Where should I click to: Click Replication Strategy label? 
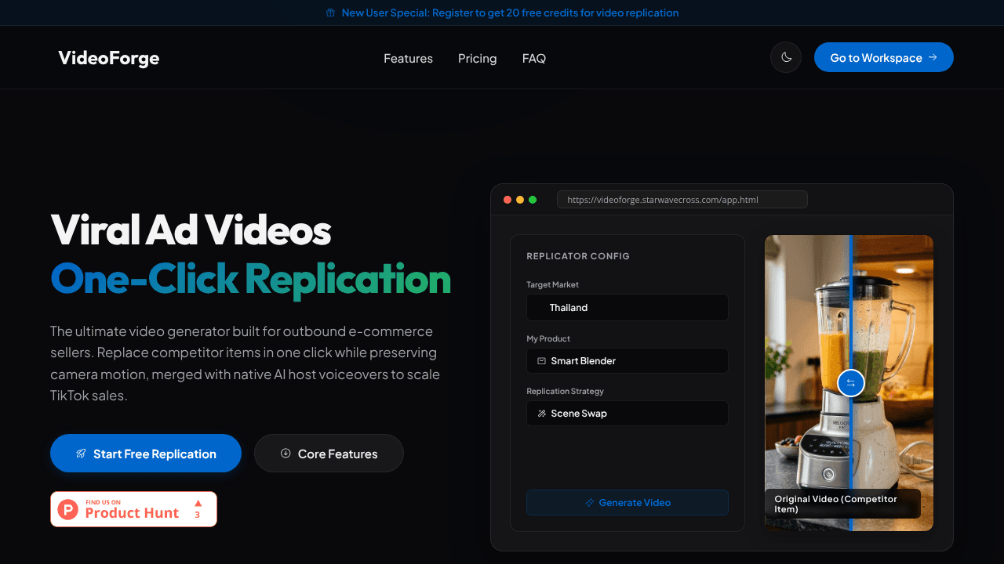pyautogui.click(x=565, y=391)
